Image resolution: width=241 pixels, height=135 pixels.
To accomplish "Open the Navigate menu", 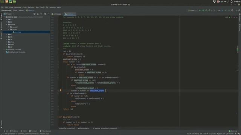I will tap(18, 7).
